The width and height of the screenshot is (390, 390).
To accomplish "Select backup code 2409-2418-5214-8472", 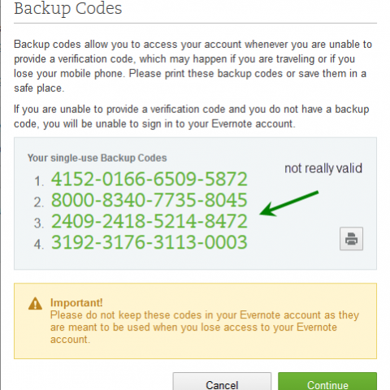I will pos(149,221).
